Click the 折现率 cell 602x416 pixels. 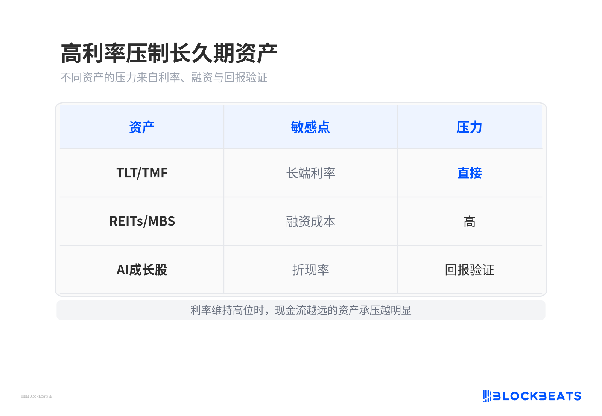310,270
